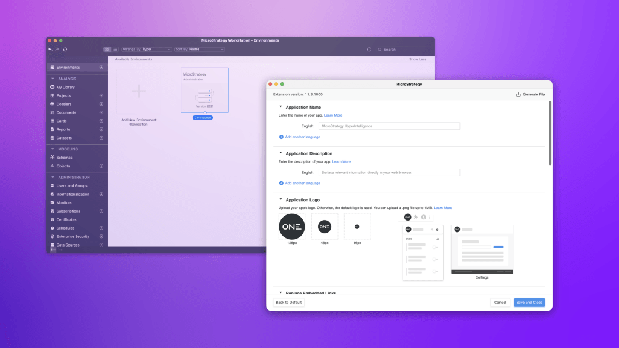Switch to grid view toggle
Screen dimensions: 619x348
tap(107, 49)
